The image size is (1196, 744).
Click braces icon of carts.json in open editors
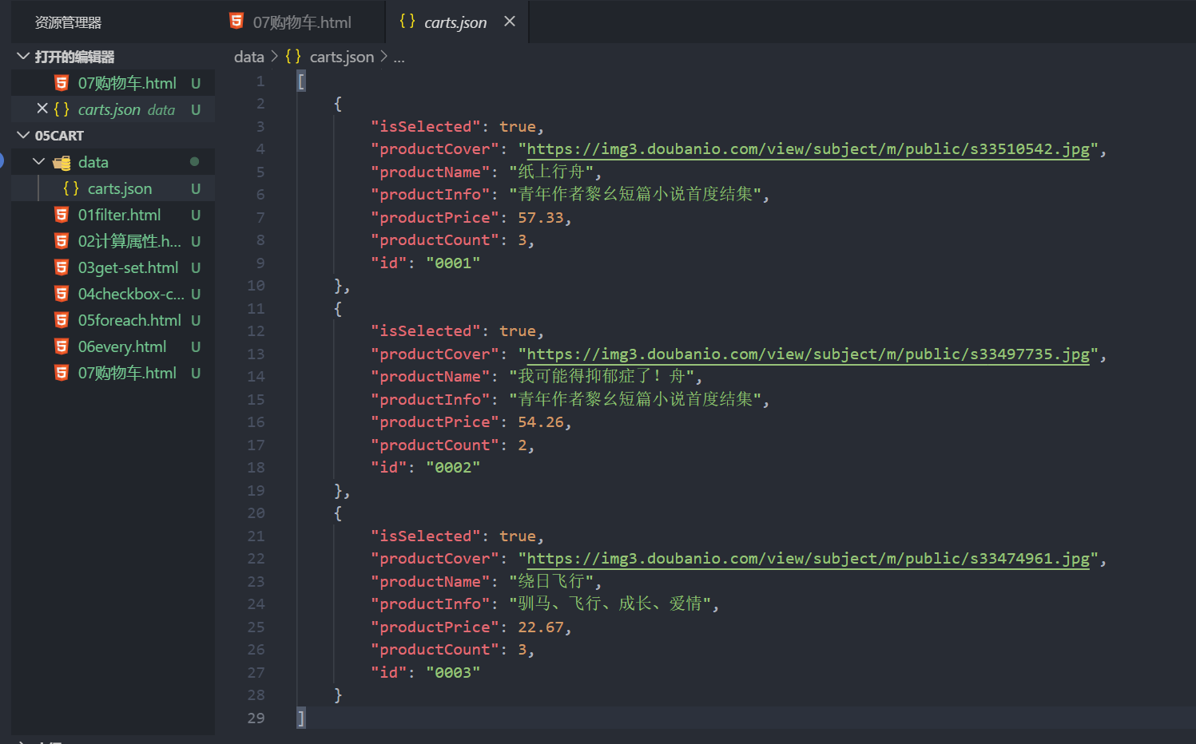pos(62,109)
